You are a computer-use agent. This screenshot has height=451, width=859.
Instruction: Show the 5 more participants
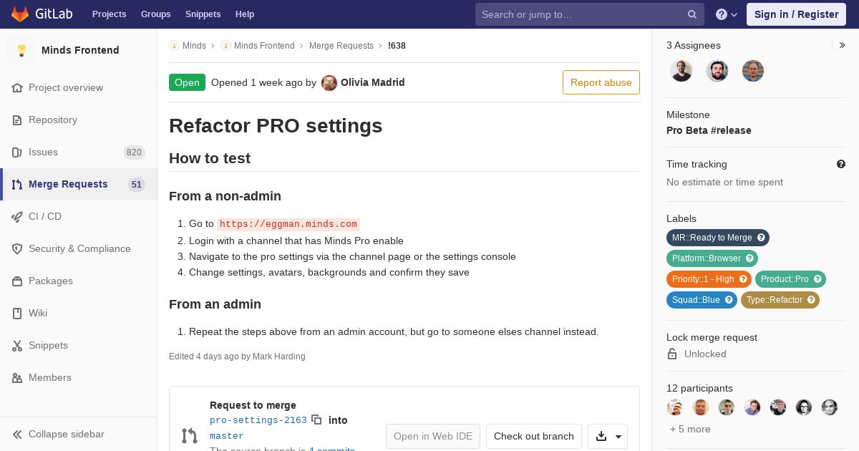click(x=690, y=429)
